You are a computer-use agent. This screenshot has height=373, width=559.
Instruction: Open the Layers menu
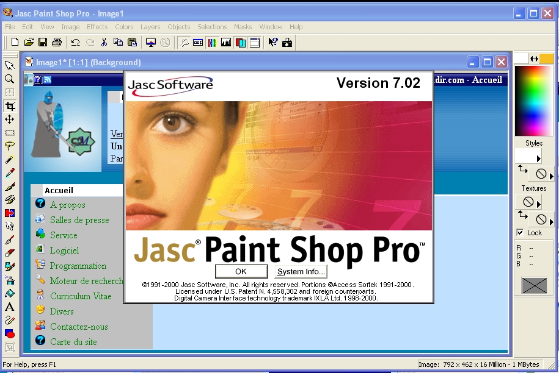pyautogui.click(x=150, y=27)
